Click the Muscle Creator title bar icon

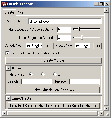click(x=4, y=4)
